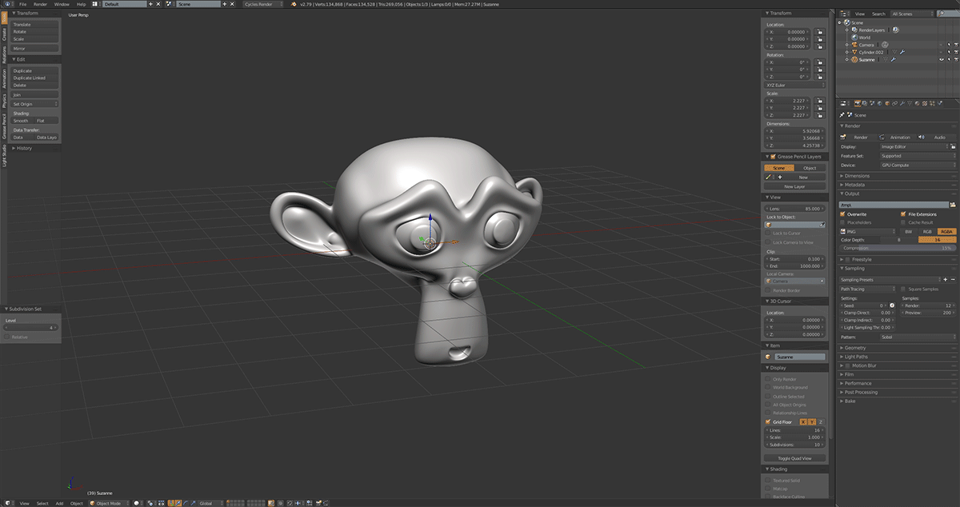Open the Cycles Render engine dropdown
Screen dimensions: 960x507
[x=262, y=4]
